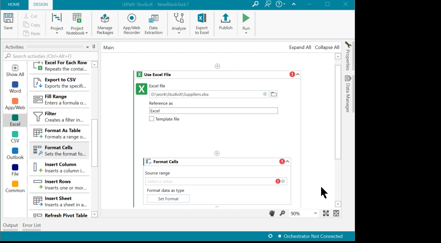Switch to the HOME tab
The image size is (441, 243).
tap(14, 4)
